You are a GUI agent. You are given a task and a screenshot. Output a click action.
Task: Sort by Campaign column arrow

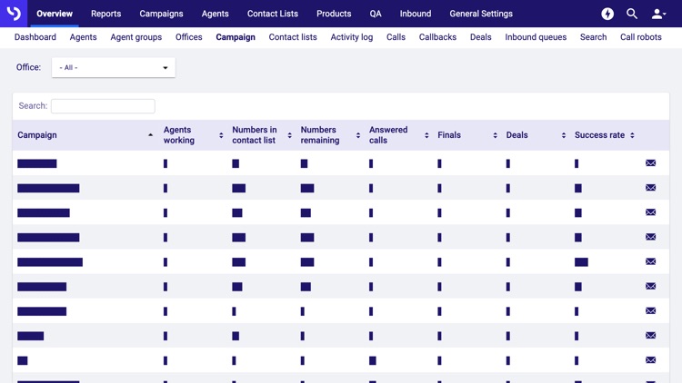click(x=150, y=135)
